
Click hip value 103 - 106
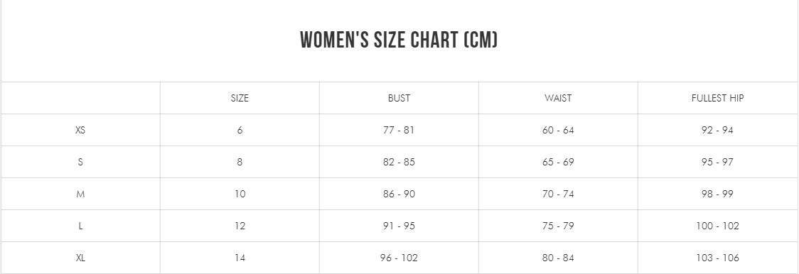(x=717, y=258)
